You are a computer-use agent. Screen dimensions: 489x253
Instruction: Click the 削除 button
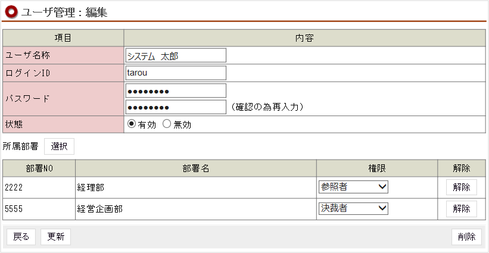click(x=466, y=237)
